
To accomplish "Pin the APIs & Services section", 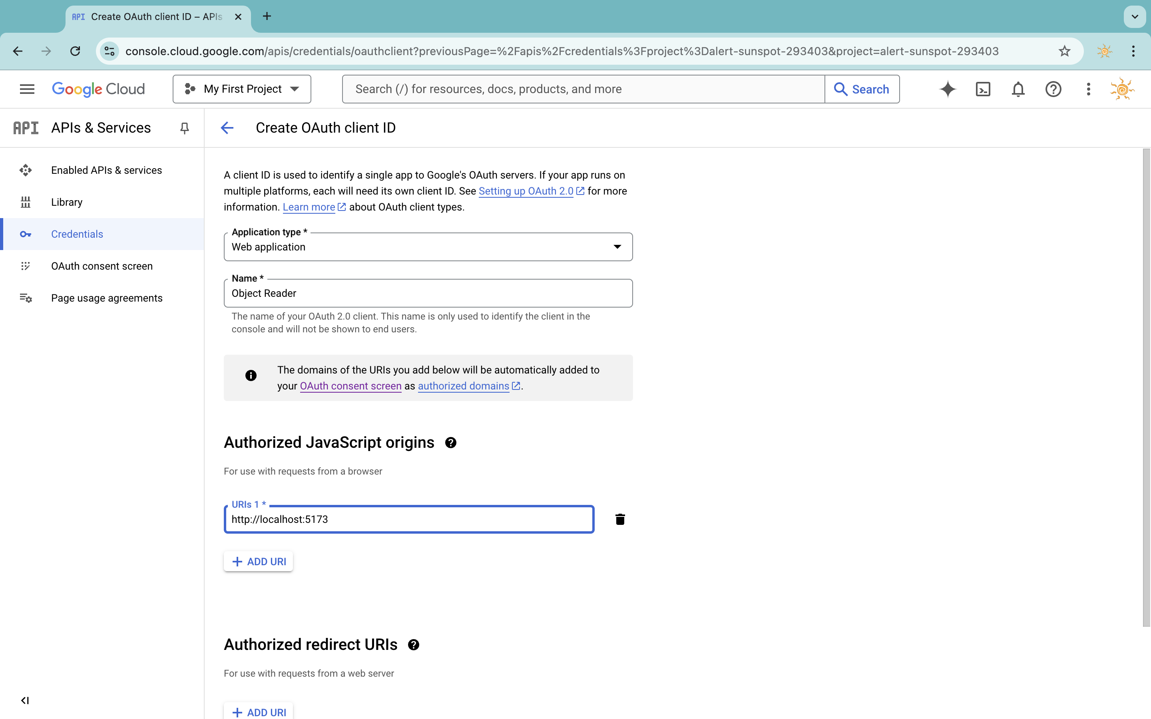I will [185, 128].
